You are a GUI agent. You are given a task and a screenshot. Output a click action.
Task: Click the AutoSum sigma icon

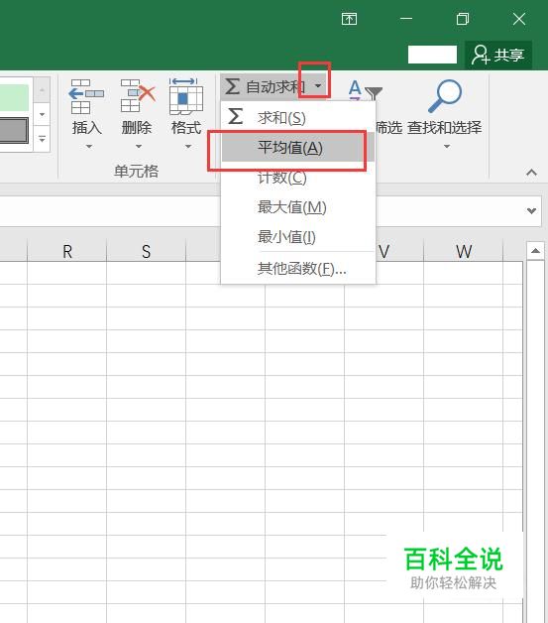233,86
